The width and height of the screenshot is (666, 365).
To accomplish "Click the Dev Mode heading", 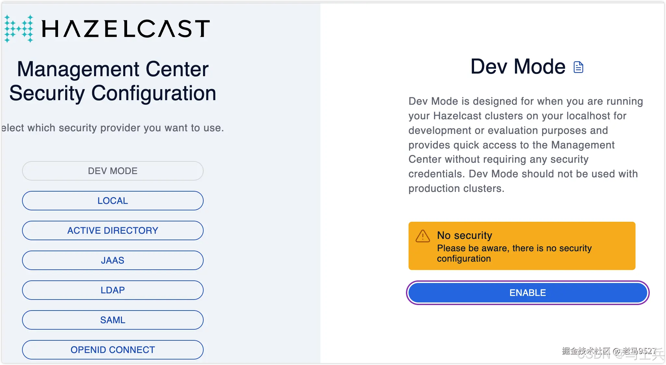I will pyautogui.click(x=517, y=66).
